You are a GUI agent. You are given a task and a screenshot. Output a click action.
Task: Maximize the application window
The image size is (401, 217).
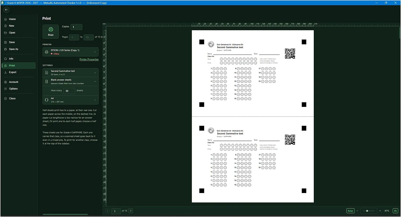pyautogui.click(x=386, y=3)
